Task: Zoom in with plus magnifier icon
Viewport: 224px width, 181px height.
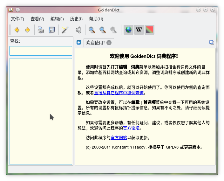Action: point(92,30)
